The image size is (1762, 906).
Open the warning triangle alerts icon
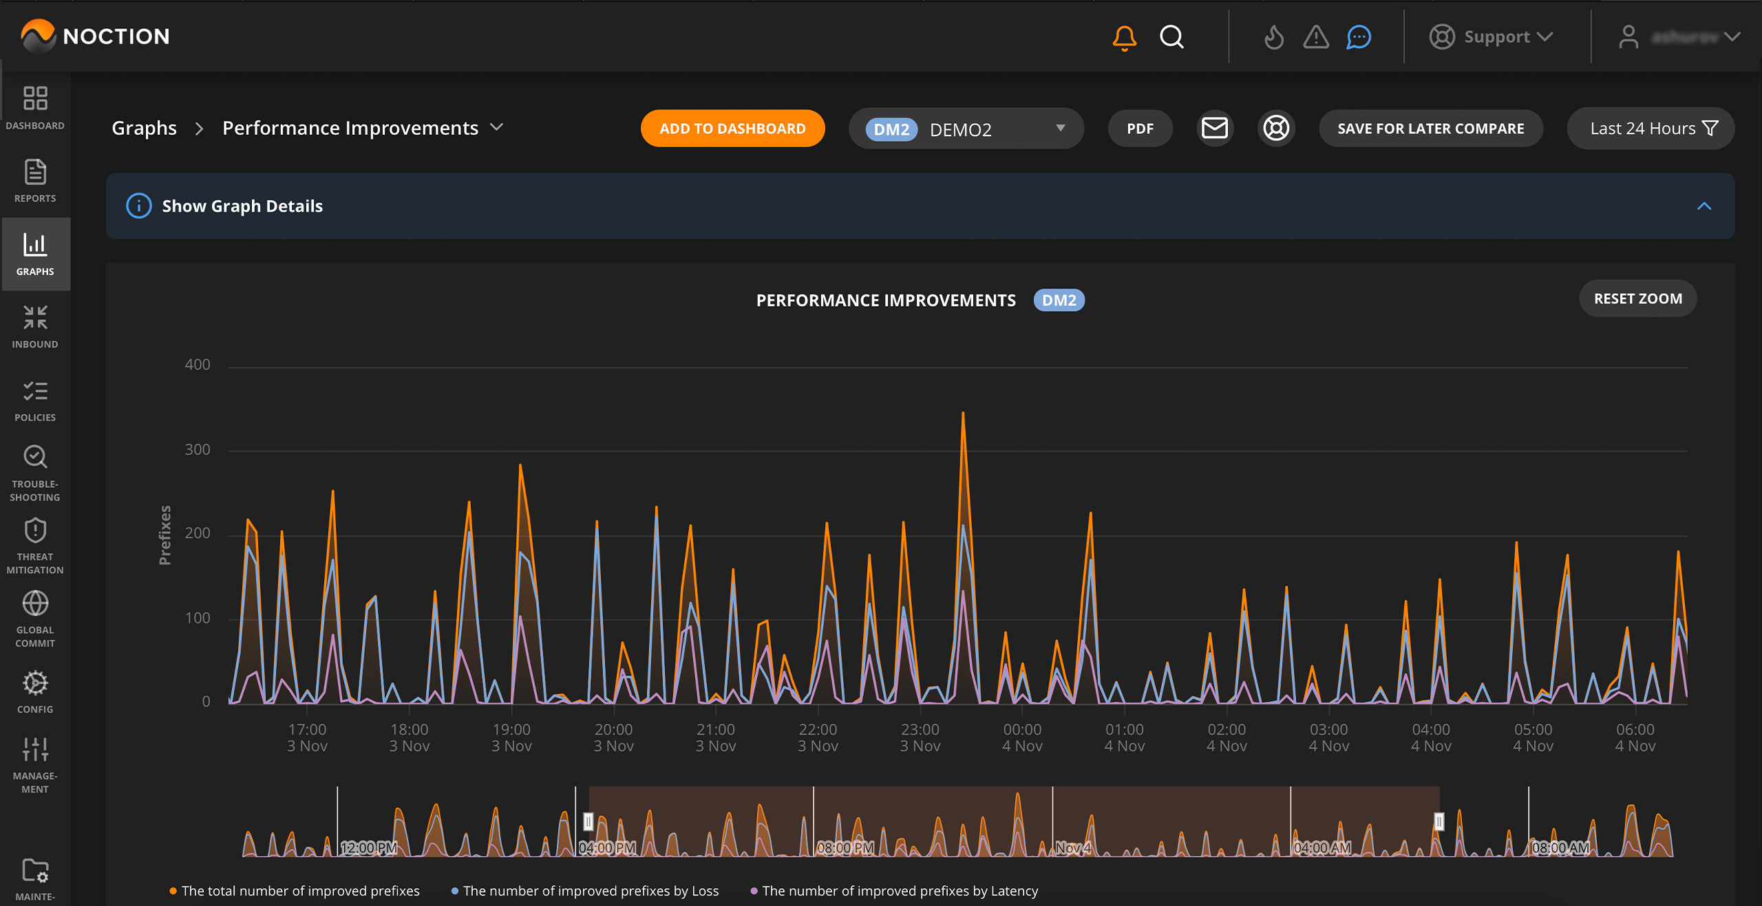(1315, 37)
